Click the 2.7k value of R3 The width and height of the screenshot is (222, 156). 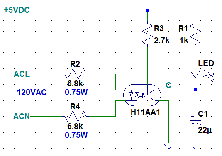[x=162, y=41]
